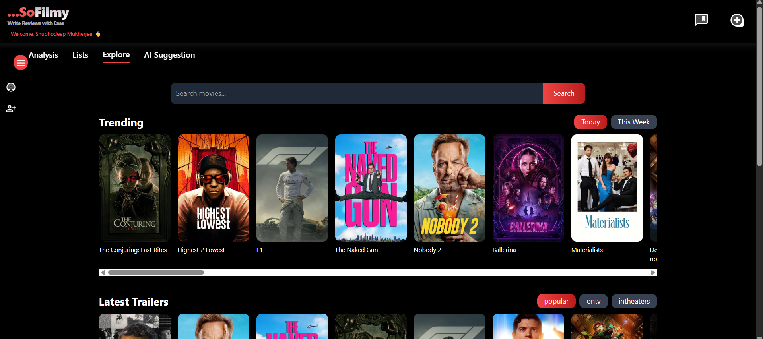Screen dimensions: 763x339
Task: Select the Today trending filter
Action: pyautogui.click(x=590, y=122)
